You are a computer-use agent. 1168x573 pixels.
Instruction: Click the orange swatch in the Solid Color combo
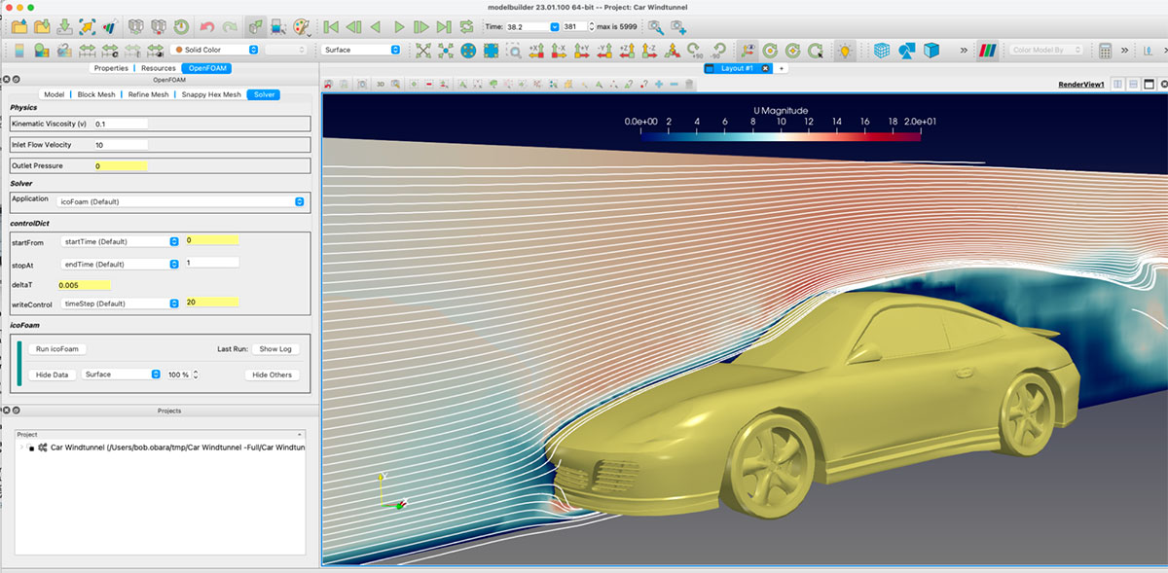click(x=178, y=49)
